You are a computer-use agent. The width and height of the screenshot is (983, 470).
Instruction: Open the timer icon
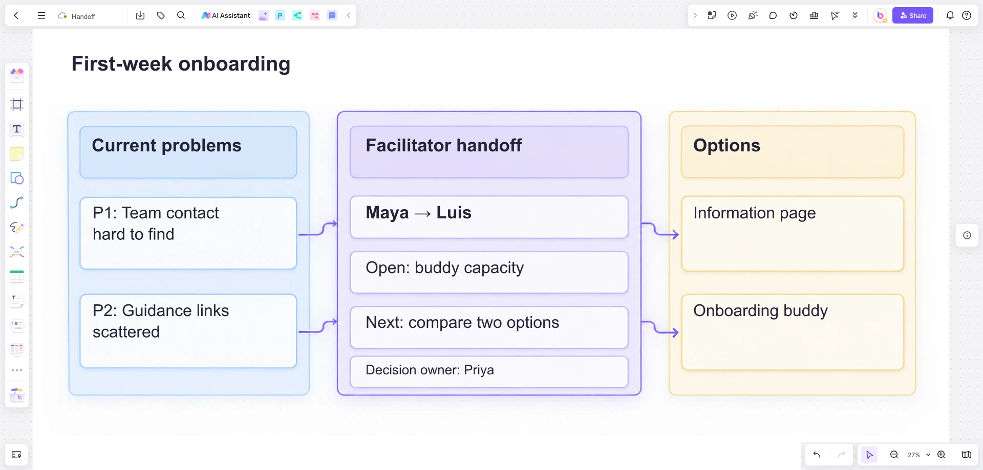point(794,15)
